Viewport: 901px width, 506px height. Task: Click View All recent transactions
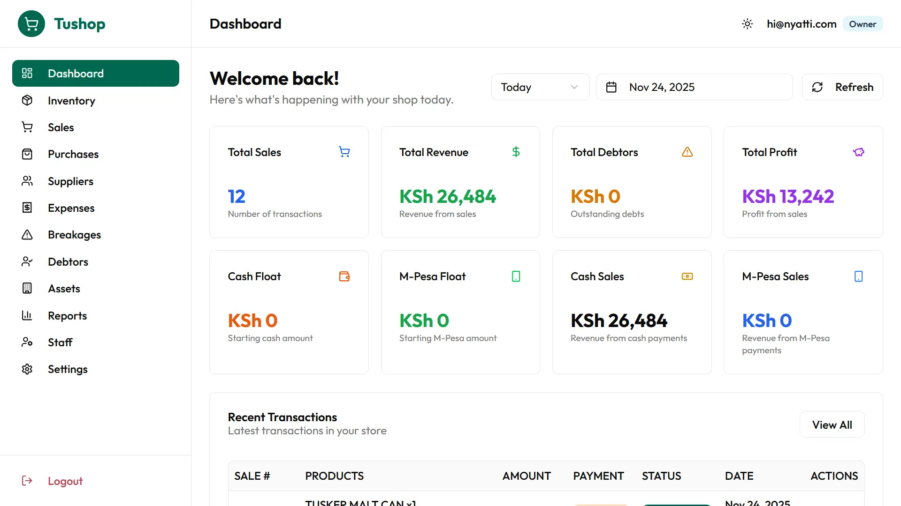832,424
